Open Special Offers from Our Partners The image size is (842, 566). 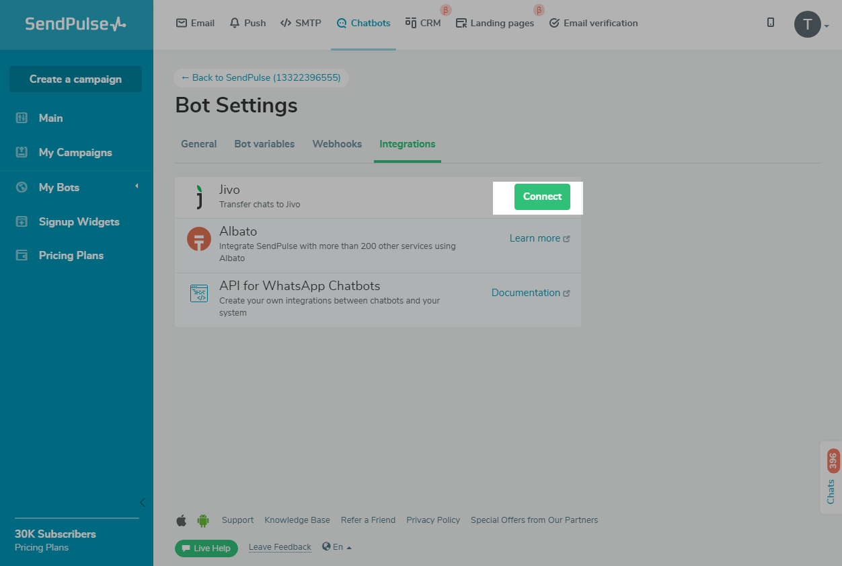(x=534, y=520)
